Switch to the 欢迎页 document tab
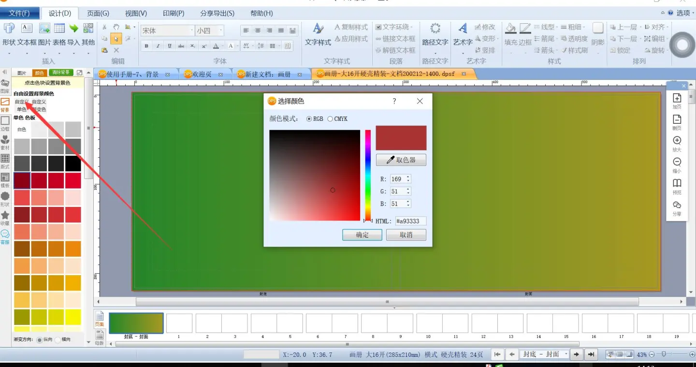The image size is (696, 367). pyautogui.click(x=202, y=74)
